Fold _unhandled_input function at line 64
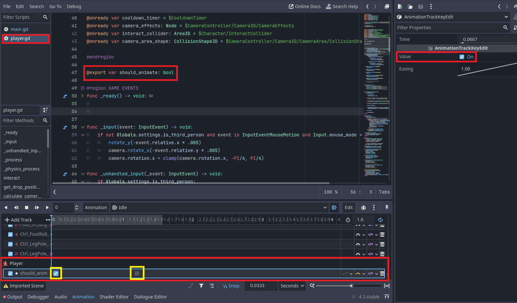Image resolution: width=517 pixels, height=303 pixels. click(82, 174)
